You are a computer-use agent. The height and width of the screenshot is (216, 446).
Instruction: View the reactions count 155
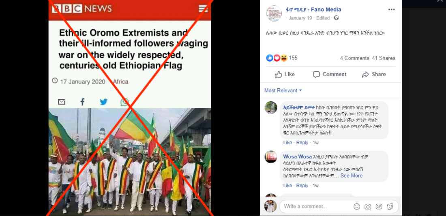coord(293,58)
